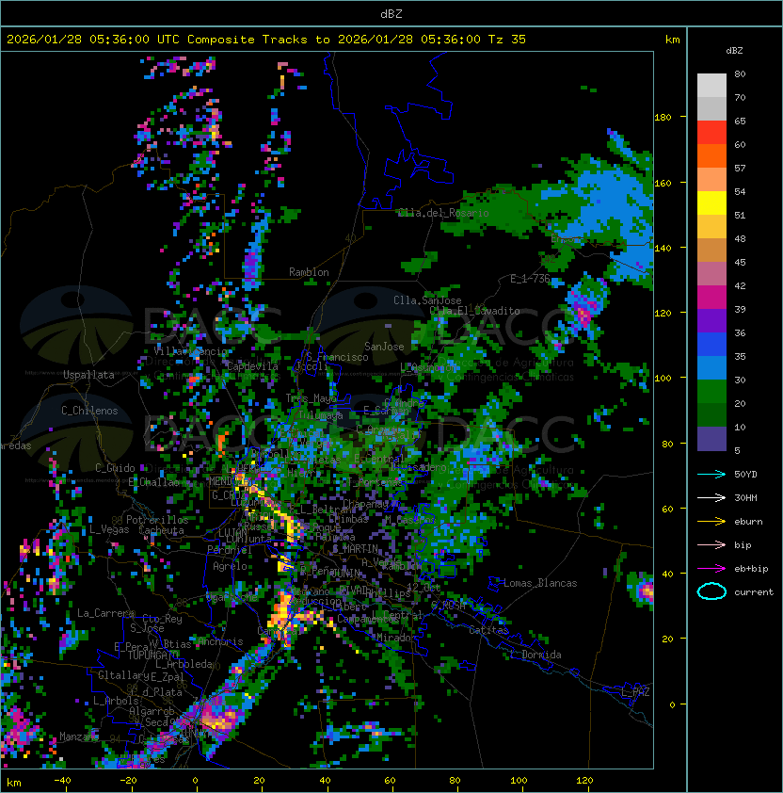Click the '140' tick on the vertical axis
The image size is (783, 793).
point(663,248)
